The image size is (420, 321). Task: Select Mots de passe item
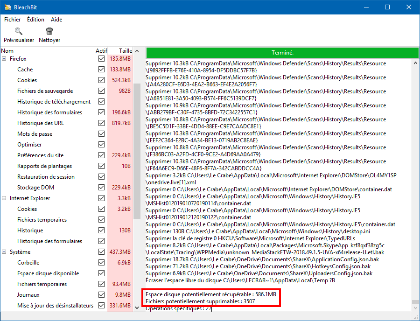point(35,133)
